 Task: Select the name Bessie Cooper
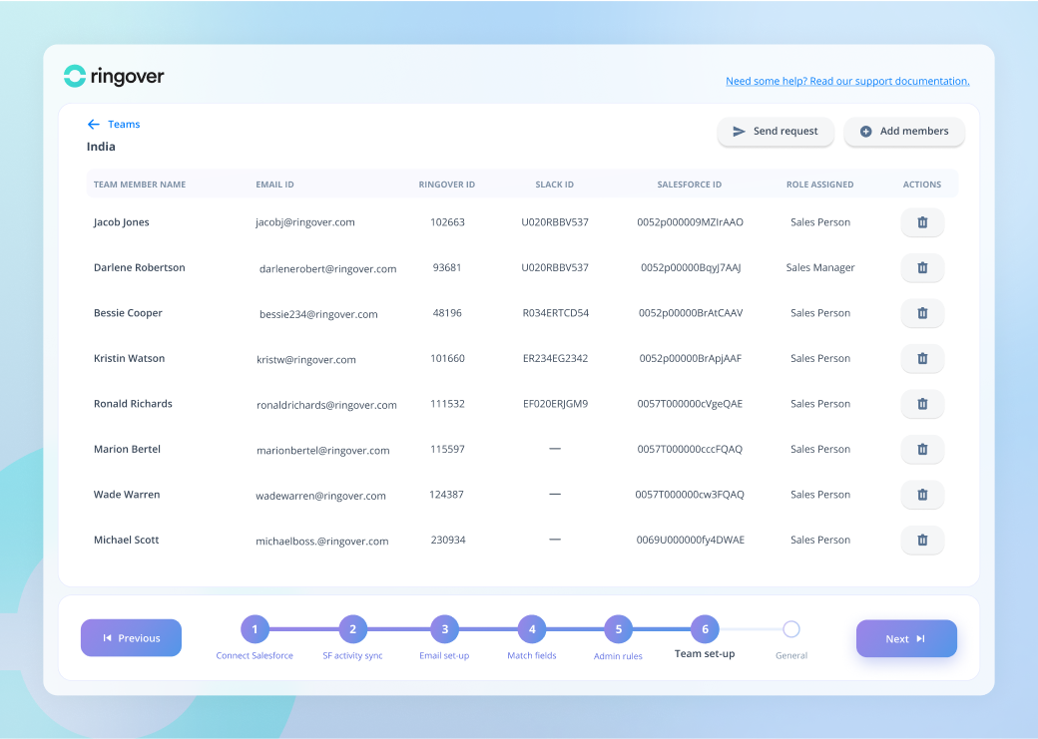(128, 313)
